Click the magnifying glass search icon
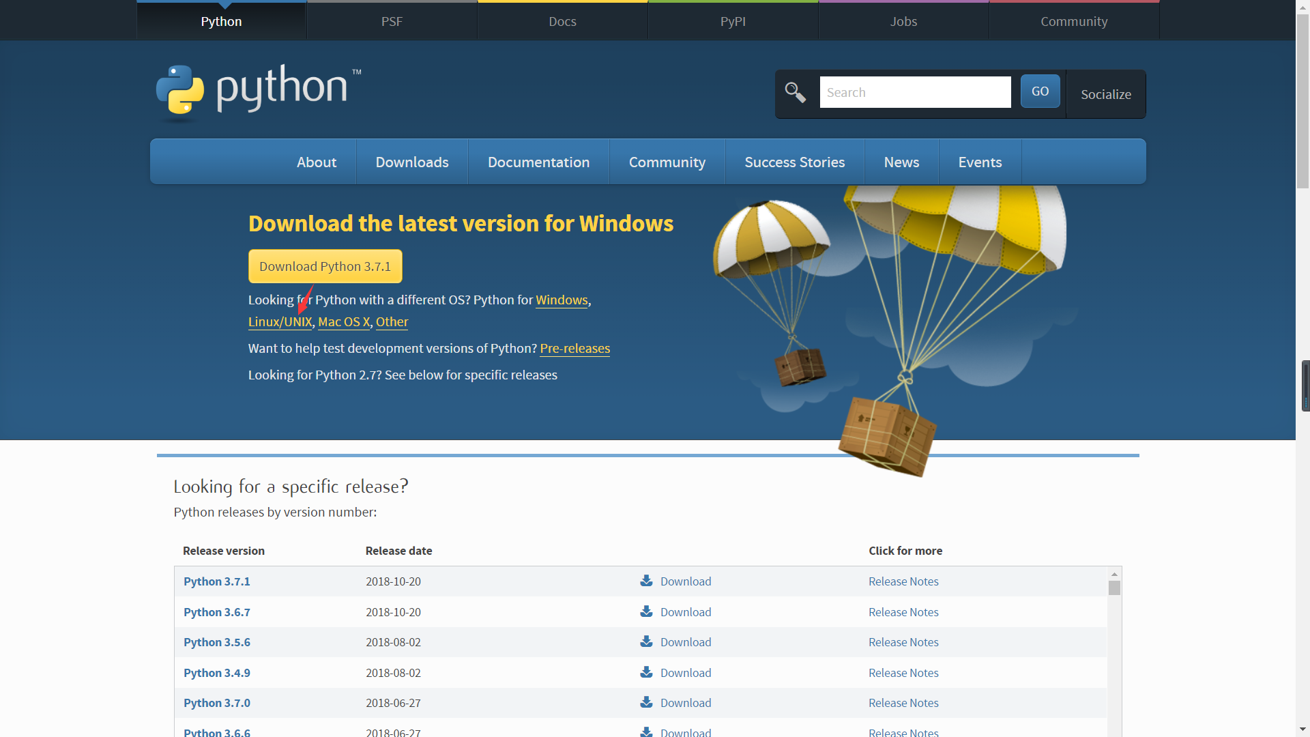Screen dimensions: 1310x737 coord(796,92)
